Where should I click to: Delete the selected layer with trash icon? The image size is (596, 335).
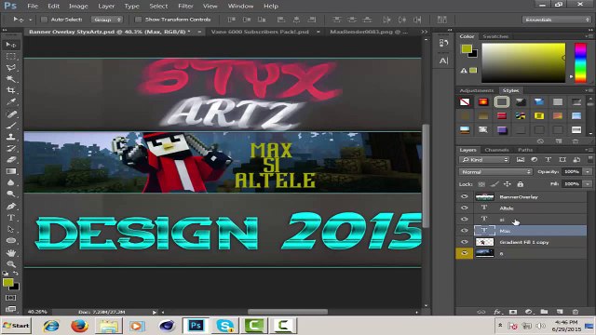click(x=576, y=312)
